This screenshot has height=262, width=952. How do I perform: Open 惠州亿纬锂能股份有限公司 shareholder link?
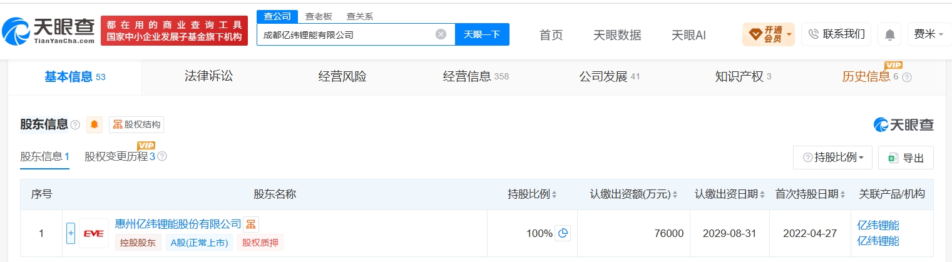click(x=178, y=224)
